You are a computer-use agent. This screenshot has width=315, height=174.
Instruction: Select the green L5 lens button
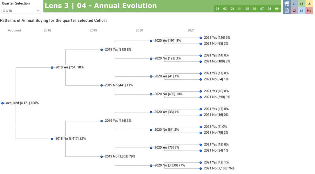pyautogui.click(x=309, y=4)
